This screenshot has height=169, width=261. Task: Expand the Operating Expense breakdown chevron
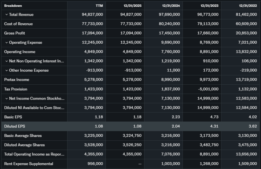6,43
